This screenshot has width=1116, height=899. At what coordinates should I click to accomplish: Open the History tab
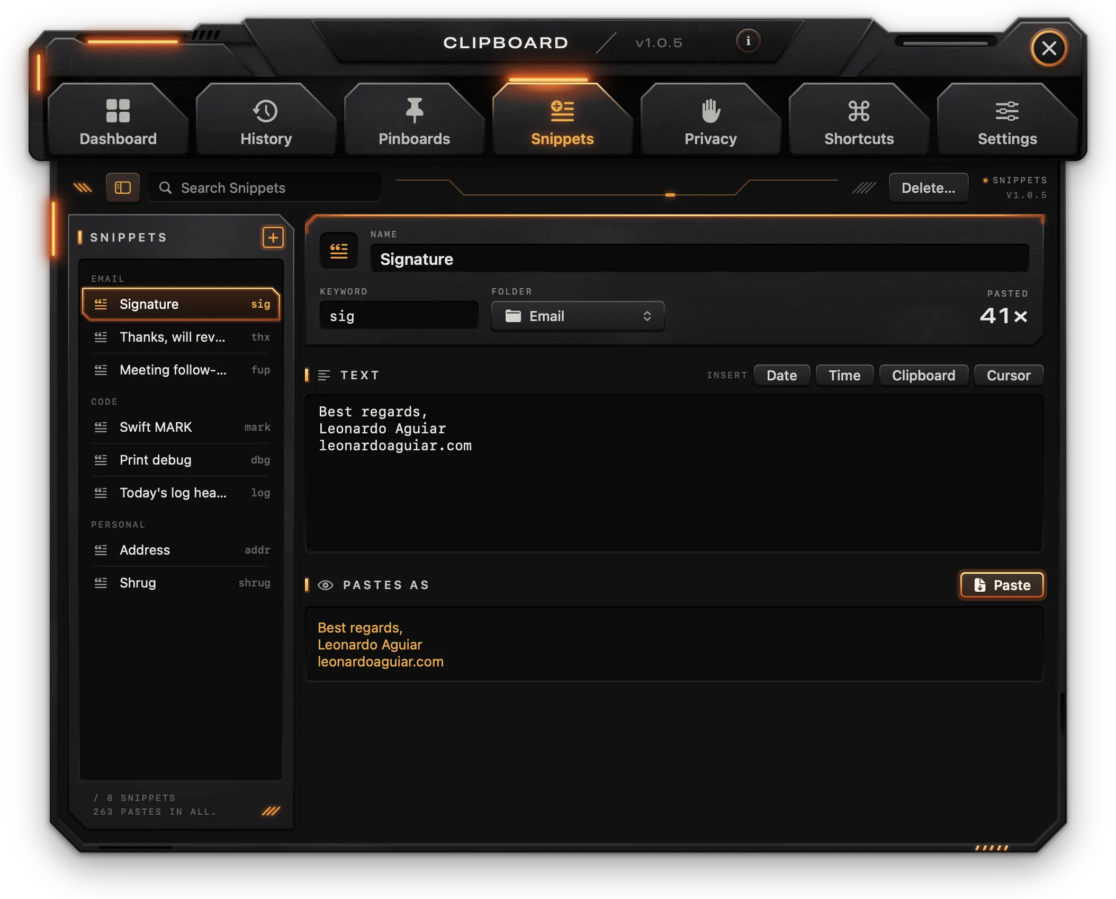tap(266, 120)
